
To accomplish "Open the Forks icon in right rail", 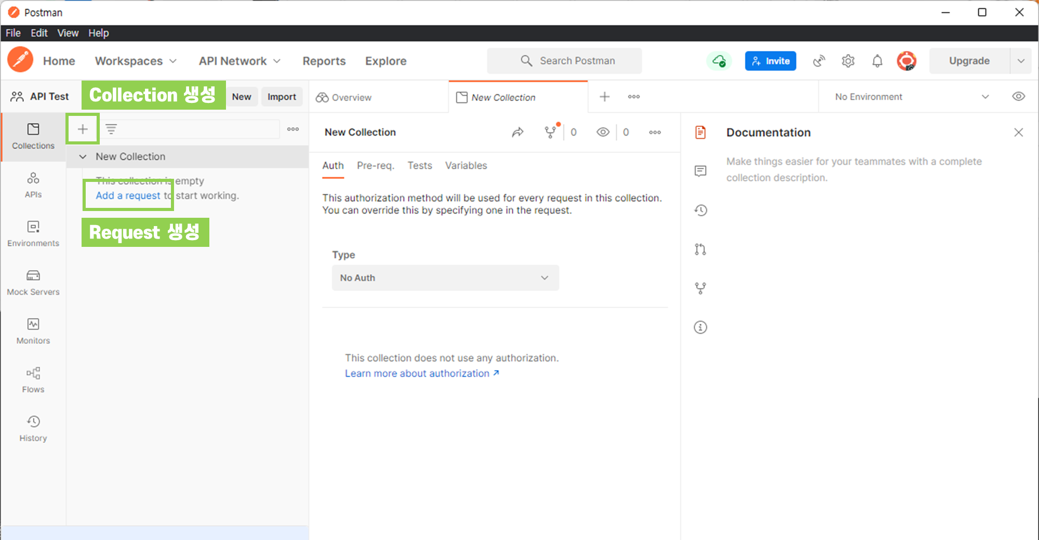I will (x=700, y=288).
